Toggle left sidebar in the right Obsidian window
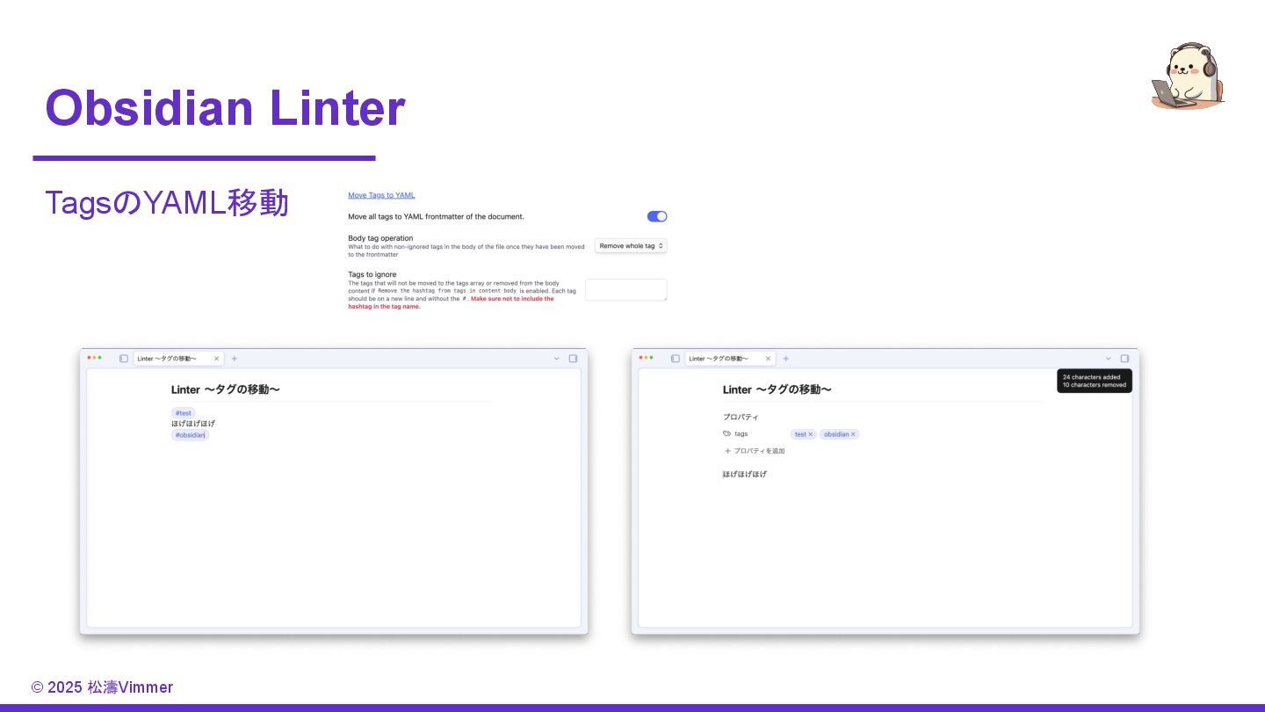Viewport: 1265px width, 712px height. coord(676,359)
